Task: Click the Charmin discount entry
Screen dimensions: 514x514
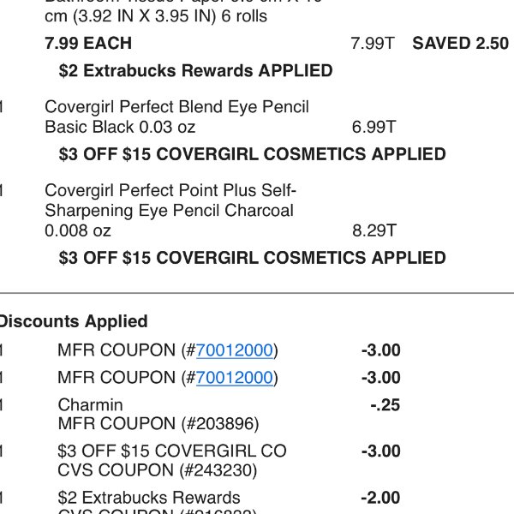Action: pyautogui.click(x=91, y=405)
